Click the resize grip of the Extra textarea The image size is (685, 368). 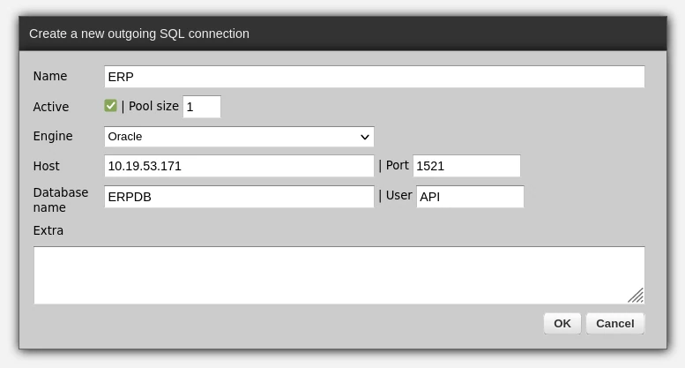[x=636, y=296]
